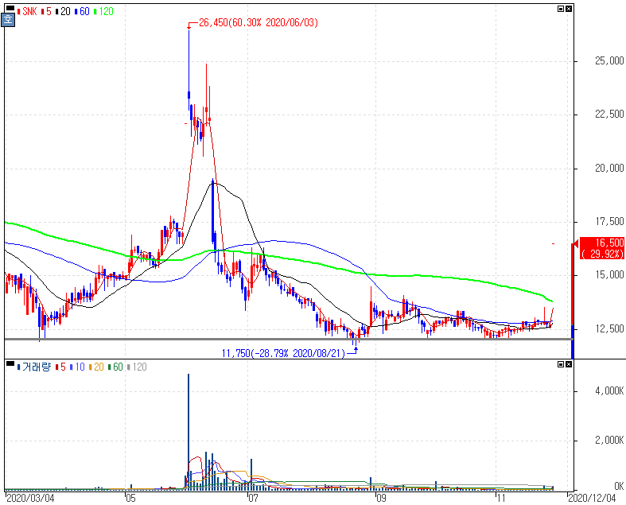626x505 pixels.
Task: Select the volume 20-day average legend
Action: [x=96, y=367]
